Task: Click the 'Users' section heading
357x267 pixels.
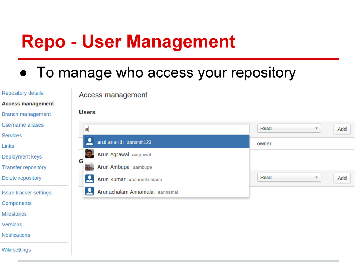Action: tap(87, 112)
